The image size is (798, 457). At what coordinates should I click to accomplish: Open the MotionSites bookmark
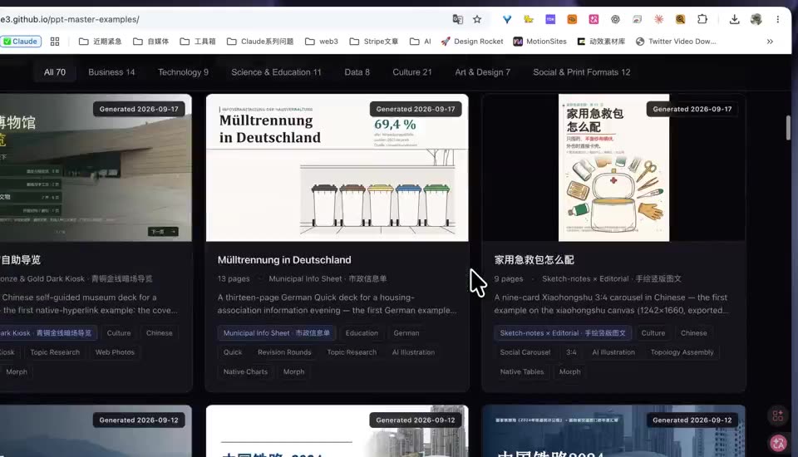tap(539, 42)
